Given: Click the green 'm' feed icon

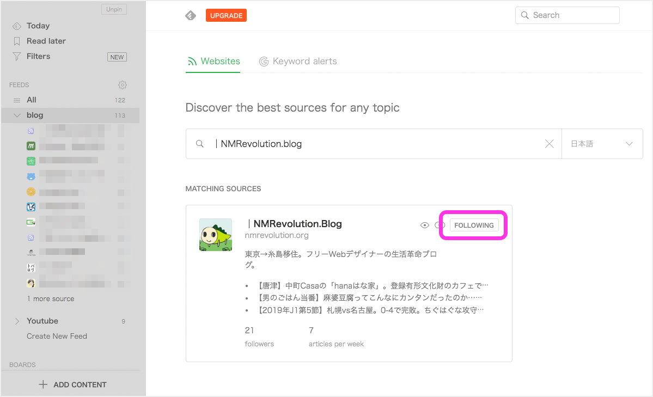Looking at the screenshot, I should [31, 146].
